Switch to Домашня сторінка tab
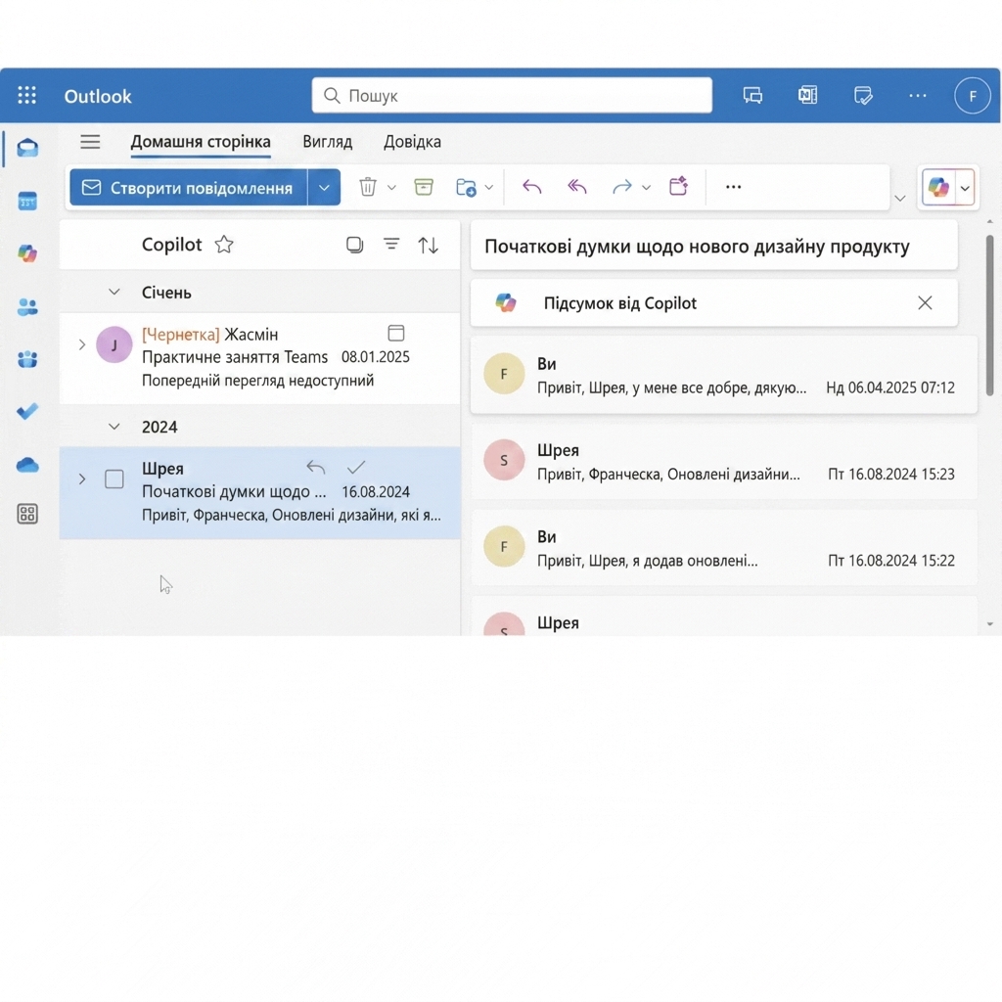Viewport: 1002px width, 1002px height. (x=201, y=142)
